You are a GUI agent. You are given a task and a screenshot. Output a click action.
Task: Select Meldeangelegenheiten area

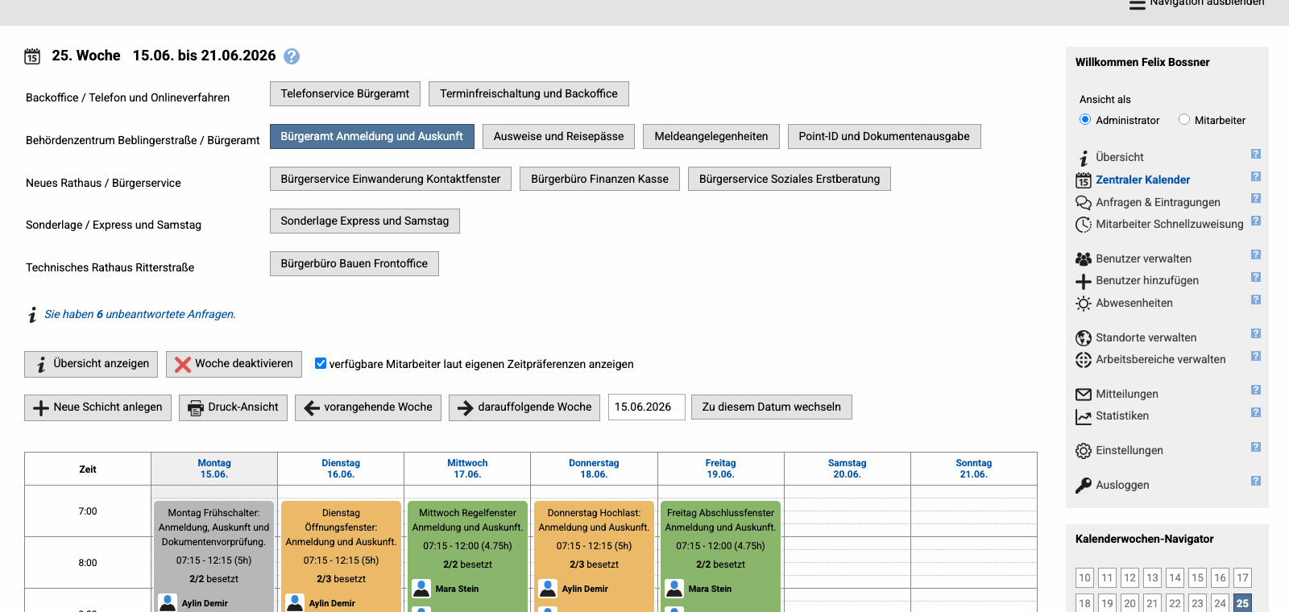click(x=711, y=136)
